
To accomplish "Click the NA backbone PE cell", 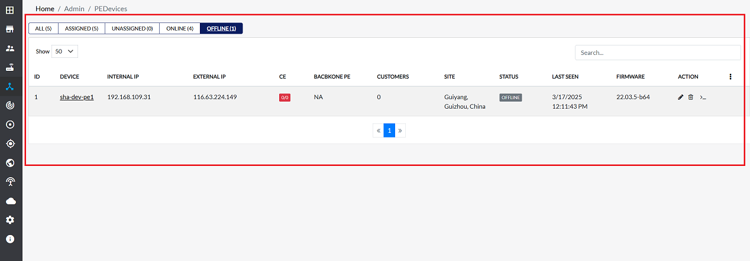I will point(318,97).
